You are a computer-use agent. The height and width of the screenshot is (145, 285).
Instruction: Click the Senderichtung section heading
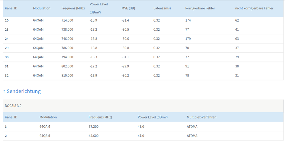[22, 91]
